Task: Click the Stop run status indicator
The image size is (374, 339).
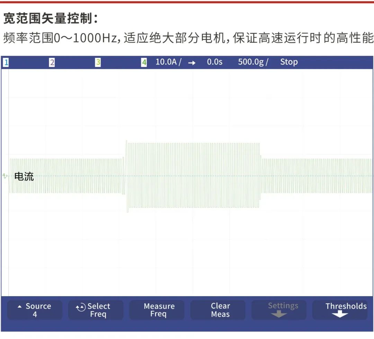Action: click(x=289, y=62)
